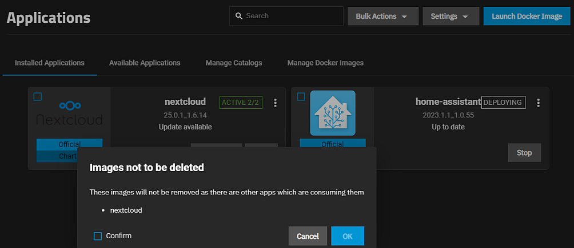Viewport: 574px width, 248px height.
Task: Cancel the images dialog
Action: point(308,236)
